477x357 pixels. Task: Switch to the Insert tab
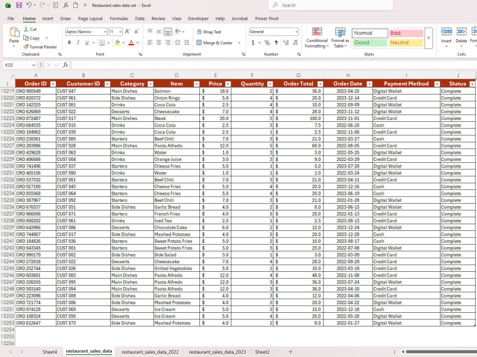click(x=47, y=19)
